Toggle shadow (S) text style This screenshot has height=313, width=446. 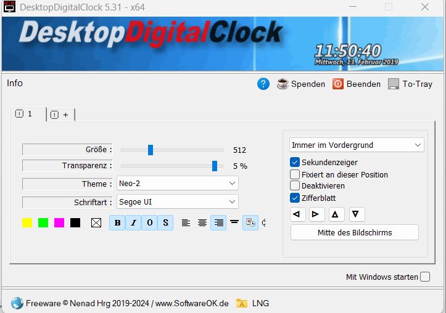click(x=165, y=222)
